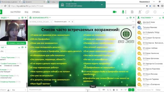Minimize the presentation panel
Viewport: 164px width, 92px height.
[x=127, y=18]
